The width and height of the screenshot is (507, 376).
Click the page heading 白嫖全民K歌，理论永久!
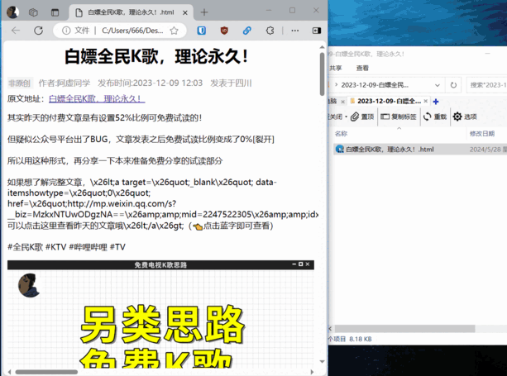pos(156,57)
